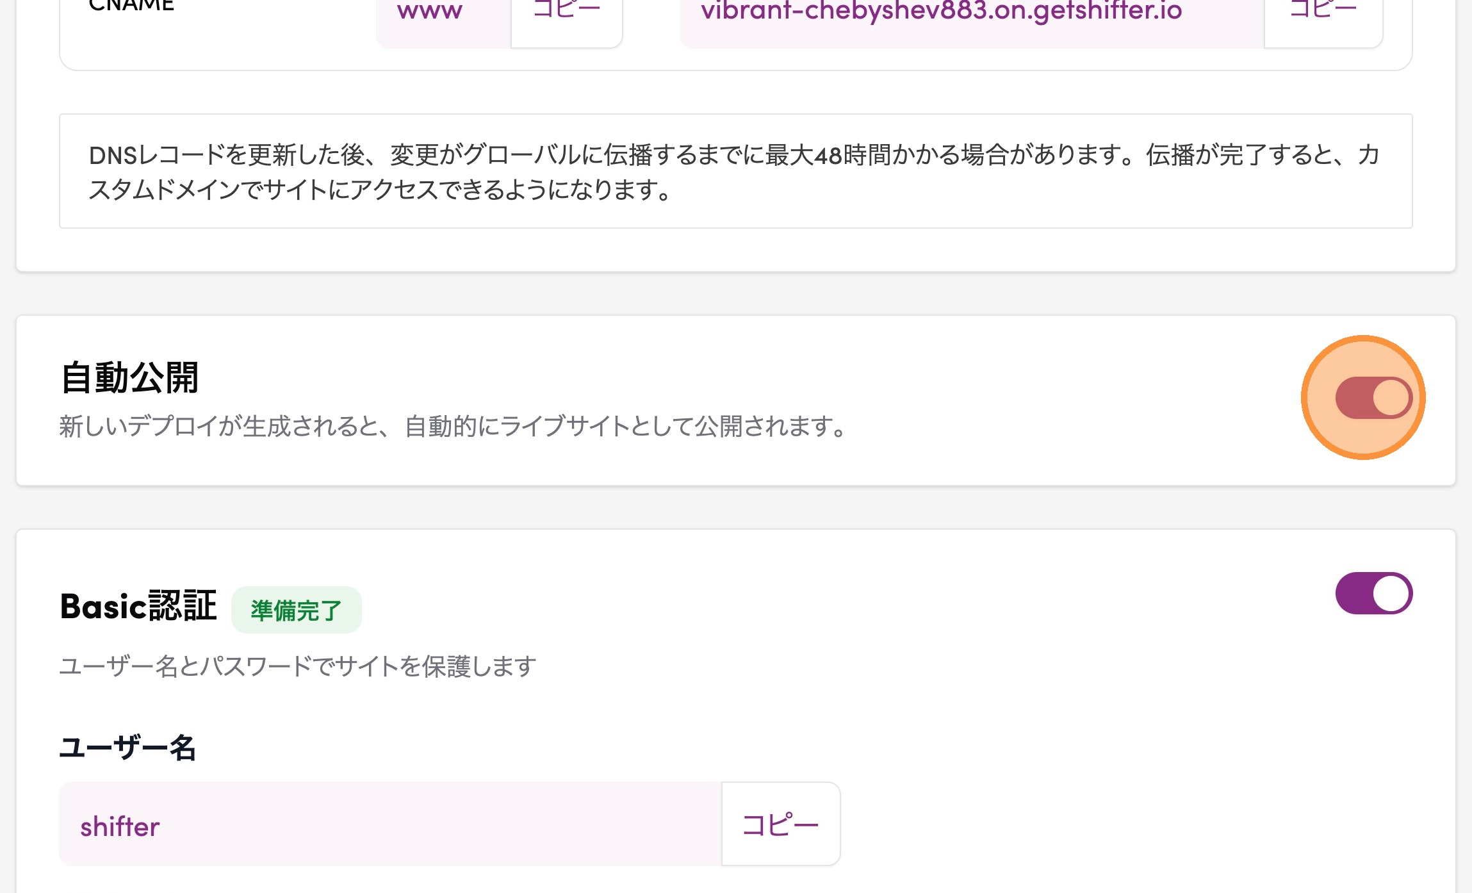The image size is (1472, 893).
Task: Click the 48時間 text in DNS notice
Action: coord(851,155)
